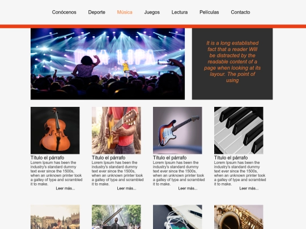The width and height of the screenshot is (306, 229).
Task: Click the Dua Lipa concert banner image
Action: pos(108,64)
